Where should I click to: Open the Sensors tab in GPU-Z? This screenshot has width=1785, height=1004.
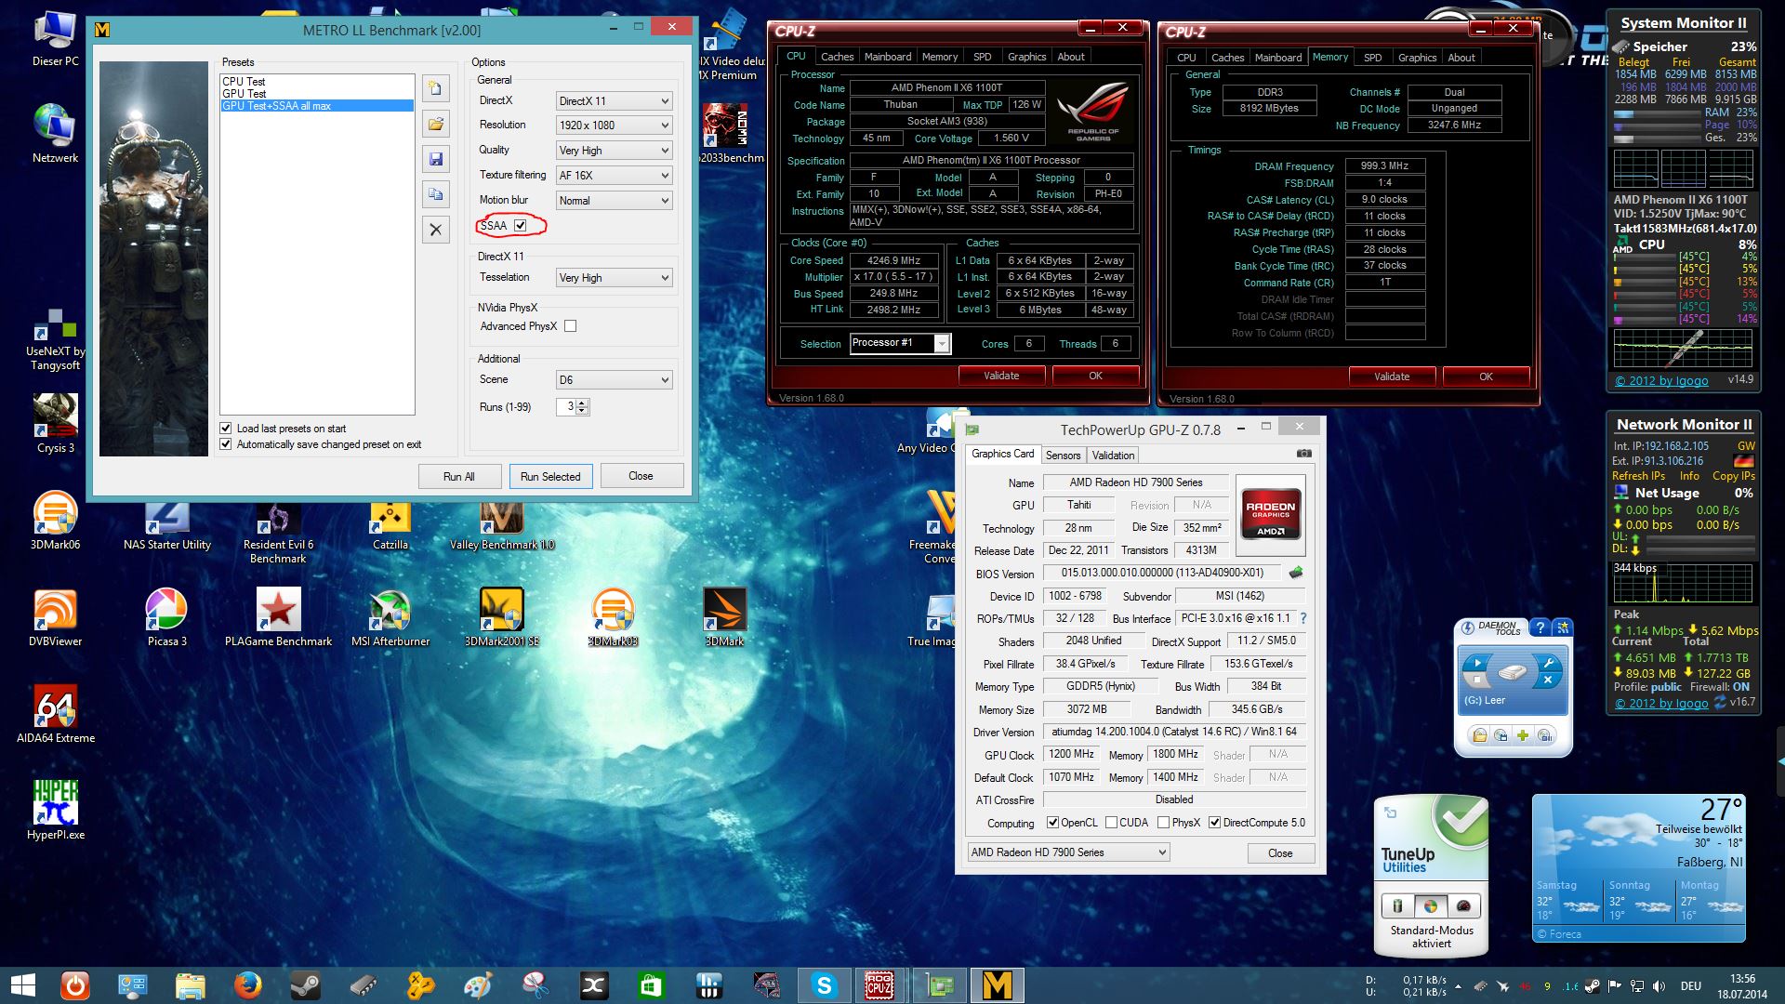click(x=1063, y=456)
